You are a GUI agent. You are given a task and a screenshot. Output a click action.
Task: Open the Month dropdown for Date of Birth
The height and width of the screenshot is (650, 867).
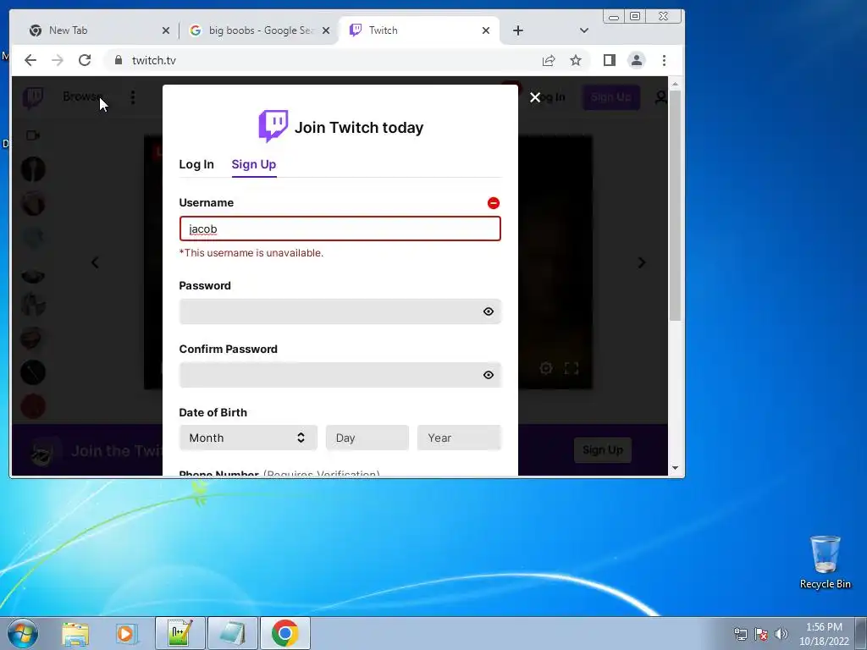point(248,438)
